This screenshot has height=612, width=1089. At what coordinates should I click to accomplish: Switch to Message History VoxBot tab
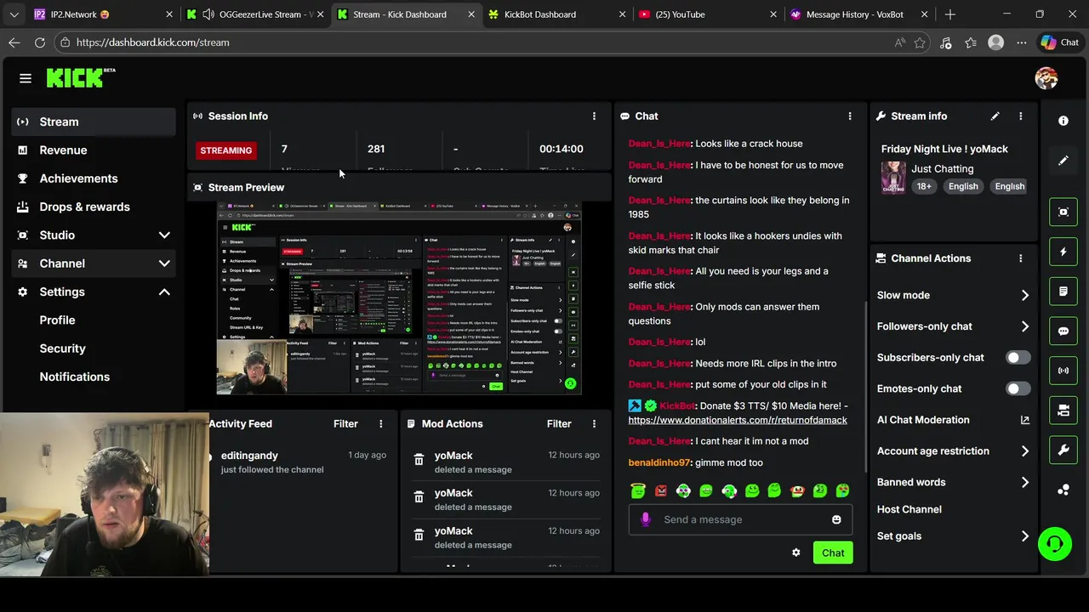[x=859, y=14]
